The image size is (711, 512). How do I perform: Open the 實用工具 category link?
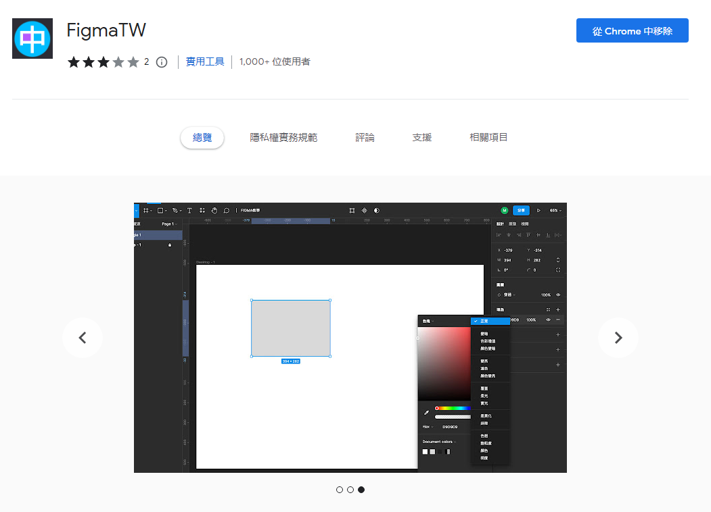[x=205, y=62]
